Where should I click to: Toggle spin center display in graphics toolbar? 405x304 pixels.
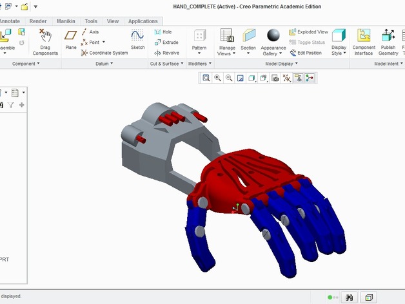[310, 78]
